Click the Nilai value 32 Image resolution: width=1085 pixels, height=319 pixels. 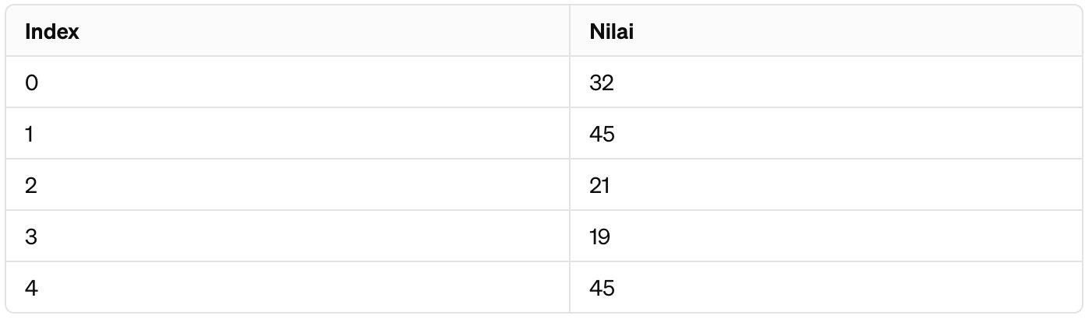click(603, 82)
